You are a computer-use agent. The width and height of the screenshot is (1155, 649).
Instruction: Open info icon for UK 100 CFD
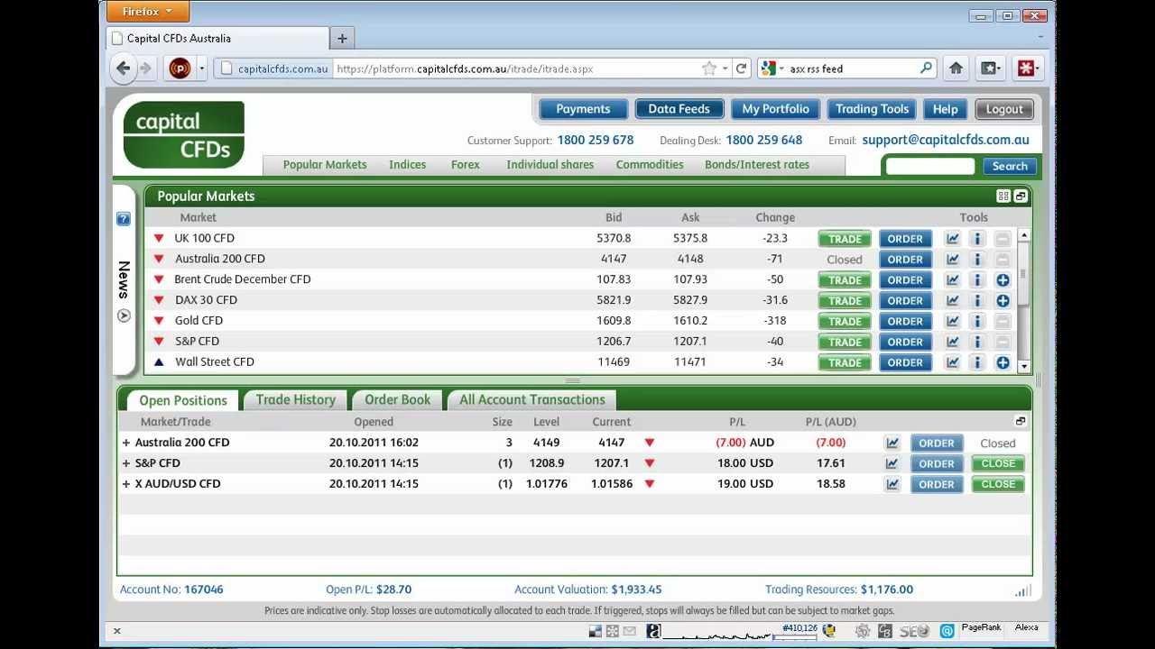point(976,239)
